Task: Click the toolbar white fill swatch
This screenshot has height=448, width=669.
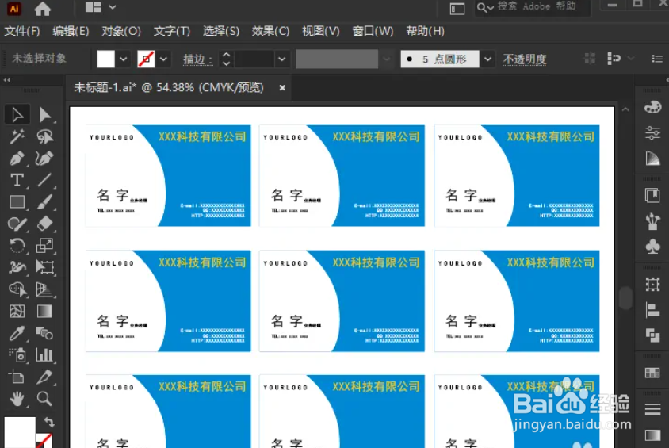Action: point(20,432)
